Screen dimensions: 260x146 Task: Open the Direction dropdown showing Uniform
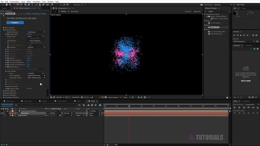36,47
